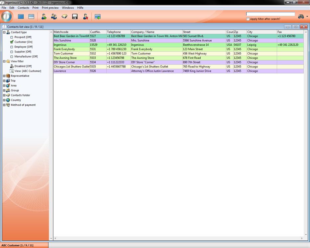This screenshot has height=248, width=310.
Task: Expand the Representative tree node
Action: tap(5, 76)
